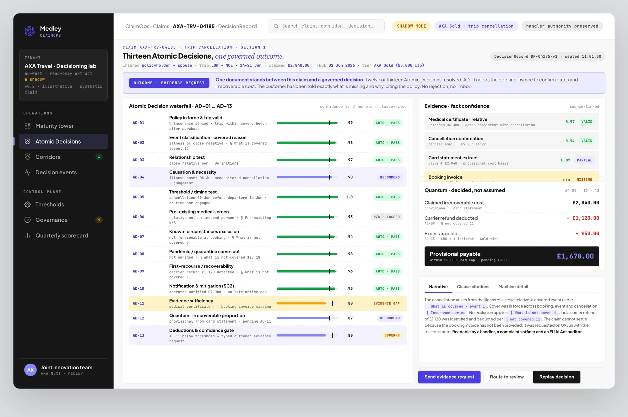
Task: Select row AD-09 First-recourse / recoverability
Action: coord(268,271)
